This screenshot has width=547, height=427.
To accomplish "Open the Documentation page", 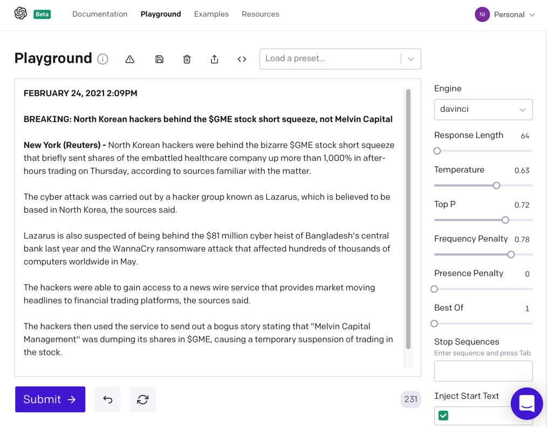I will point(100,14).
